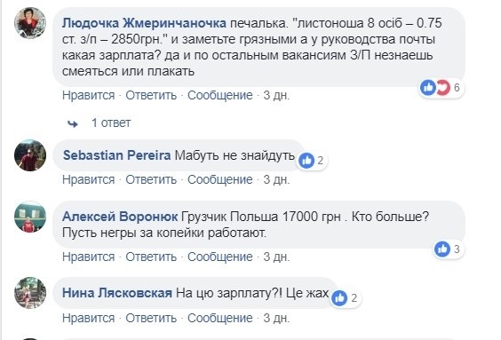Viewport: 501px width, 340px height.
Task: Open Людочка Жмеринчаночка's profile avatar
Action: (x=30, y=23)
